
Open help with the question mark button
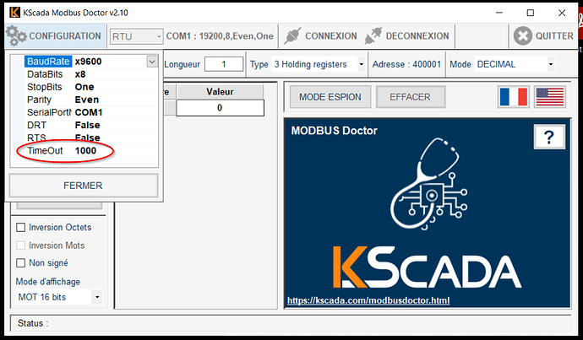[549, 137]
